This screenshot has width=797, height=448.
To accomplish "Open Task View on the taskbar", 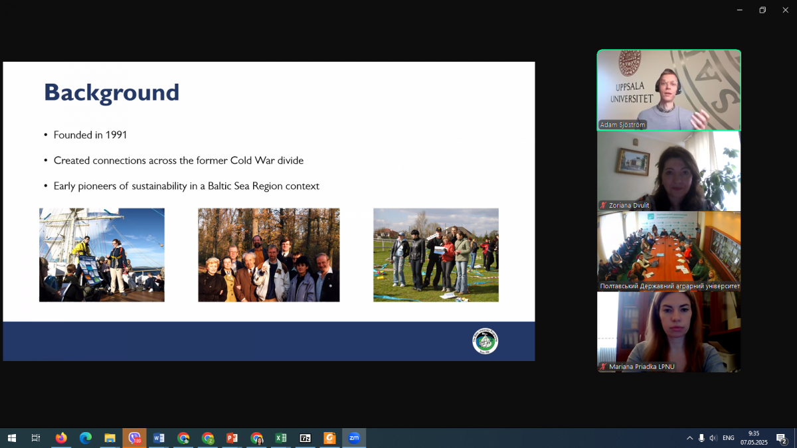I will [x=36, y=438].
